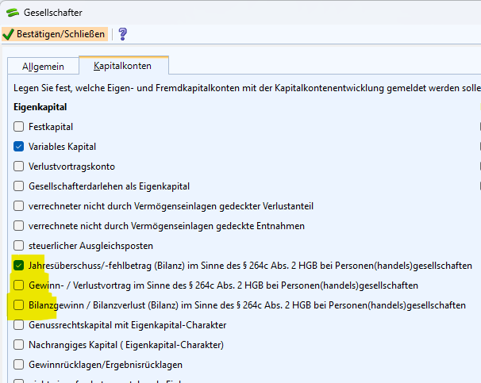Screen dimensions: 481x383
Task: Select the Kapitalkonten tab
Action: (x=122, y=67)
